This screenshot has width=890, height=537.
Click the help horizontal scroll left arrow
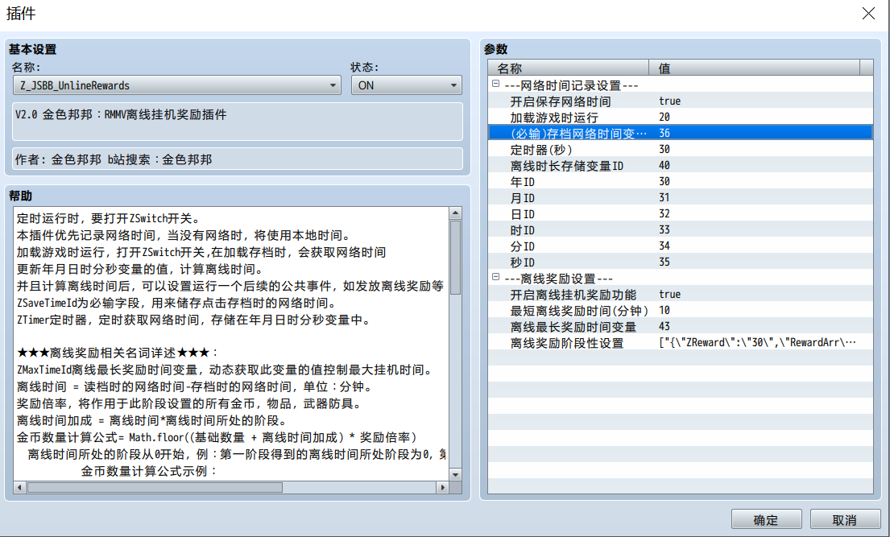click(20, 487)
